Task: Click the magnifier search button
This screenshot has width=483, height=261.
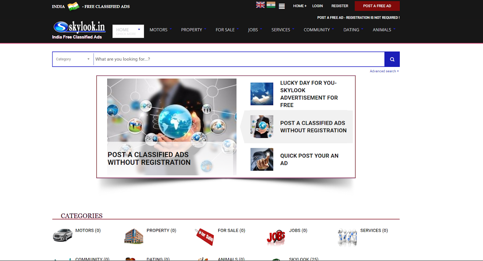Action: [392, 59]
